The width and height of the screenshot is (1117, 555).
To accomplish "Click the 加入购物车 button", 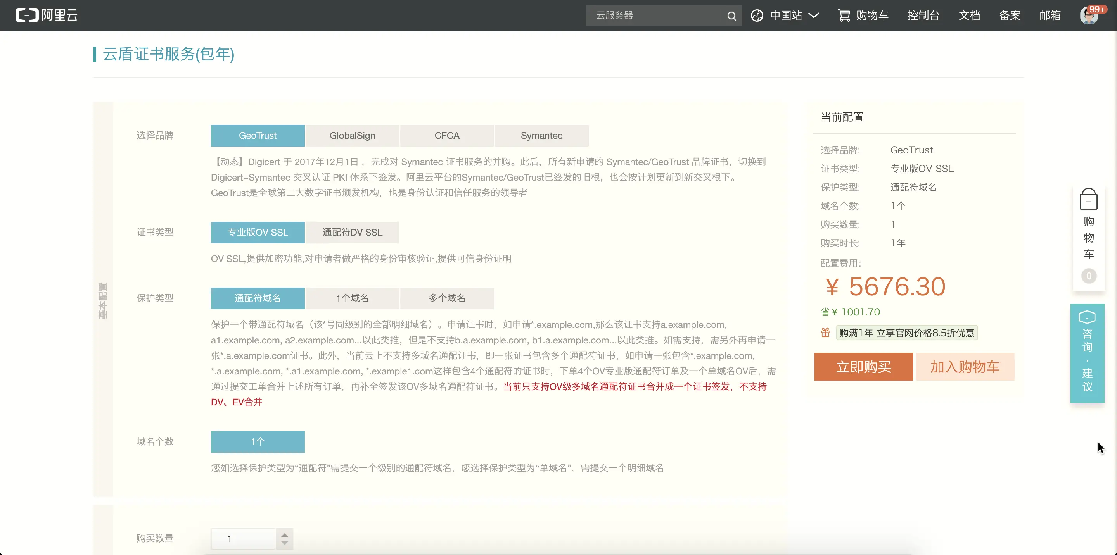I will [x=965, y=367].
